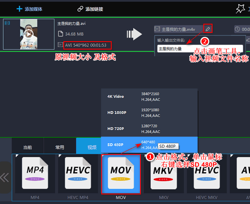Click the output file icon beside 主是我的力量.m4v
The height and width of the screenshot is (204, 250).
[x=157, y=29]
